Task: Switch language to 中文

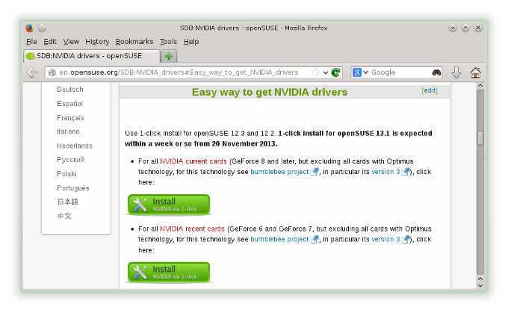Action: point(64,216)
